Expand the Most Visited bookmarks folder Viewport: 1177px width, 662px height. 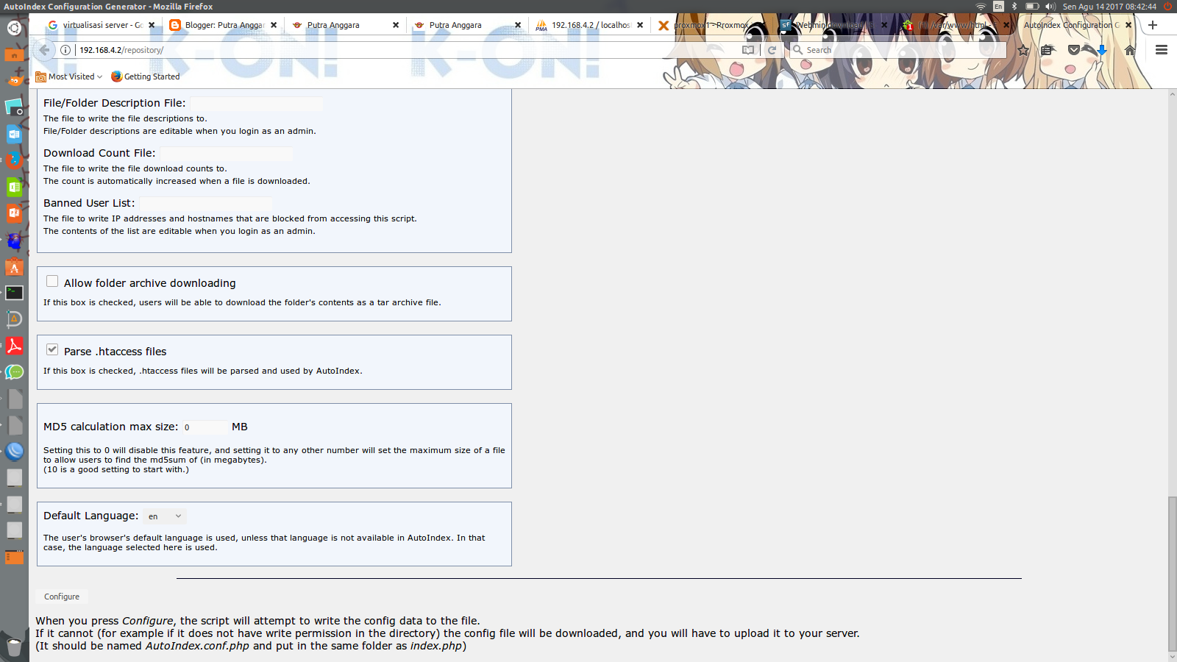click(69, 76)
